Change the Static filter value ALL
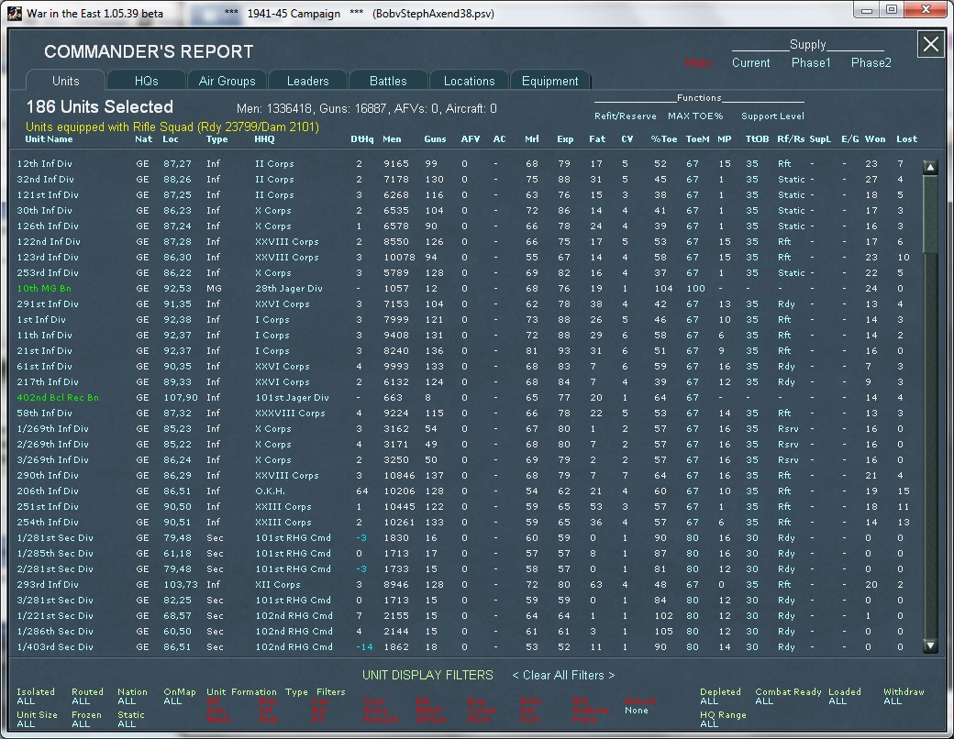This screenshot has width=954, height=739. point(127,724)
